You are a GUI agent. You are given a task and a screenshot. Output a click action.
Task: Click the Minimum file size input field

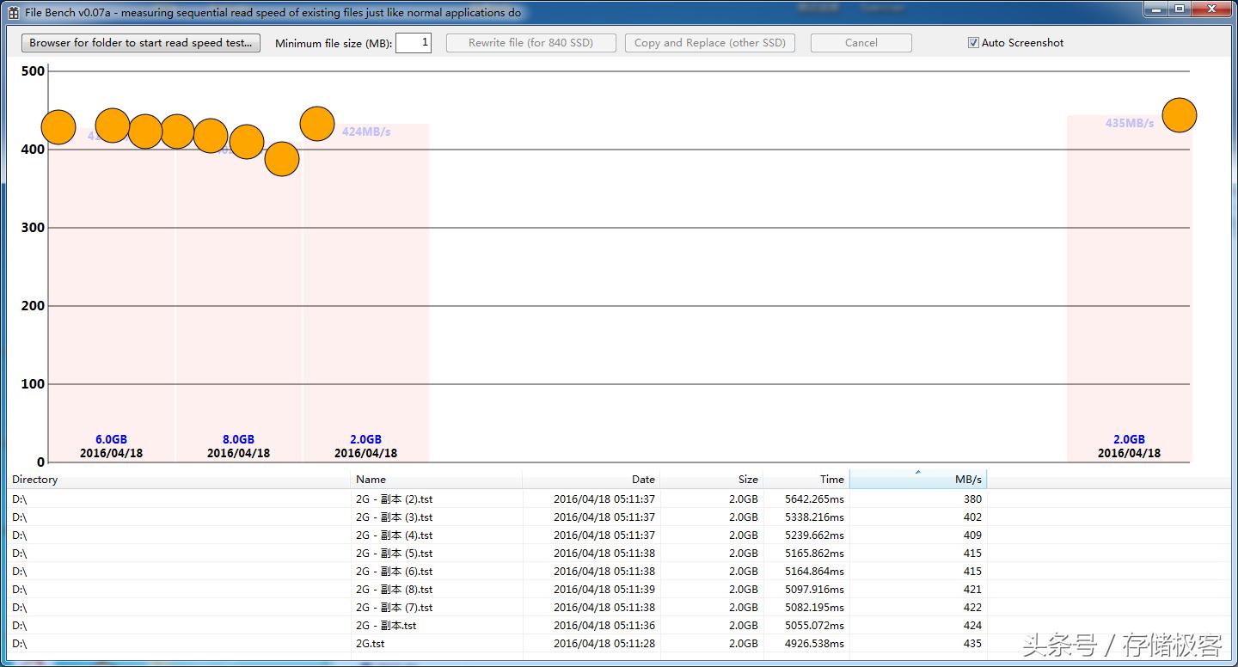(413, 43)
